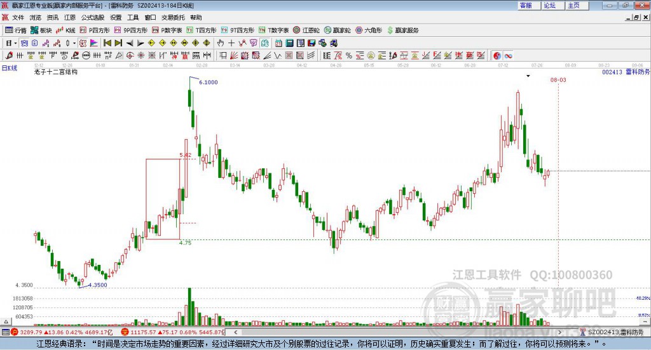
Task: Open the T四方形 tool
Action: click(202, 30)
